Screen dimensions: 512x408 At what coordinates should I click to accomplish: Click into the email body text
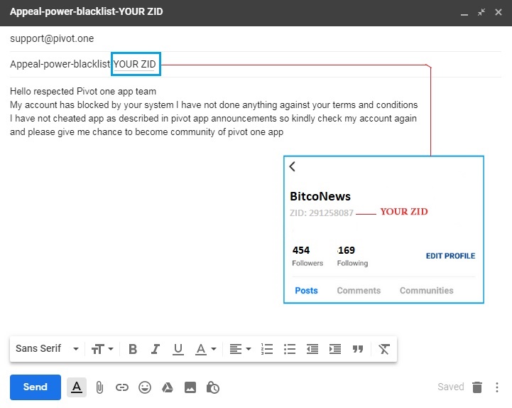click(x=214, y=112)
